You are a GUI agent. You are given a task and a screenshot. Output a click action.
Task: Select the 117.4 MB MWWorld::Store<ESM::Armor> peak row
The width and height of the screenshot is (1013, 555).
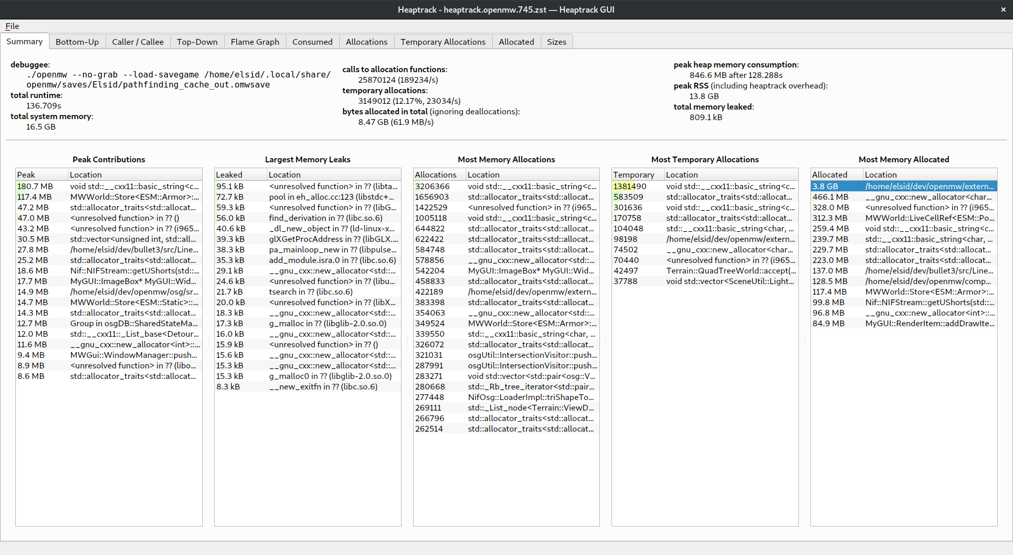pyautogui.click(x=109, y=197)
